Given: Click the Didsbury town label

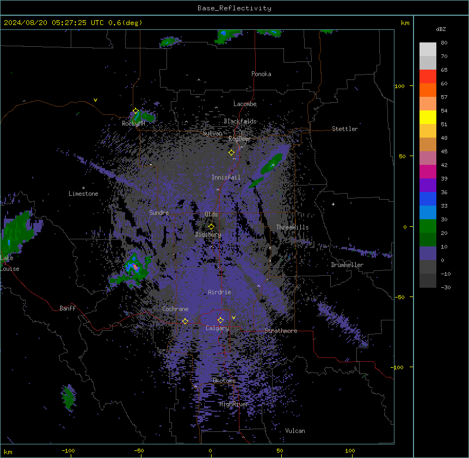Looking at the screenshot, I should [x=208, y=234].
